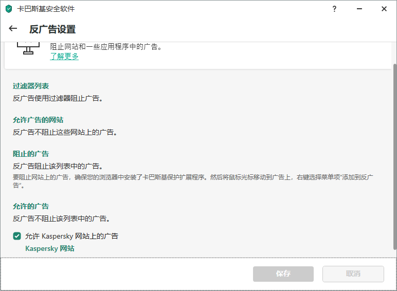Click the Kaspersky shield logo icon
This screenshot has height=291, width=397.
coord(9,9)
